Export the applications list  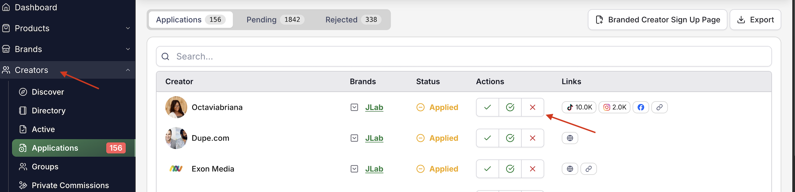[x=755, y=20]
